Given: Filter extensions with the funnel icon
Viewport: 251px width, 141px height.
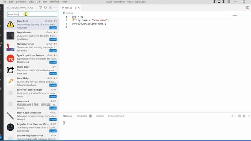Looking at the screenshot, I should (41, 8).
